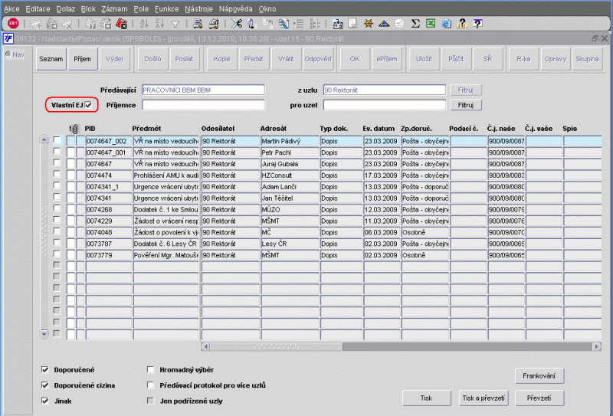Click the calendar import icon with arrow
Screen dimensions: 613x416
click(338, 24)
